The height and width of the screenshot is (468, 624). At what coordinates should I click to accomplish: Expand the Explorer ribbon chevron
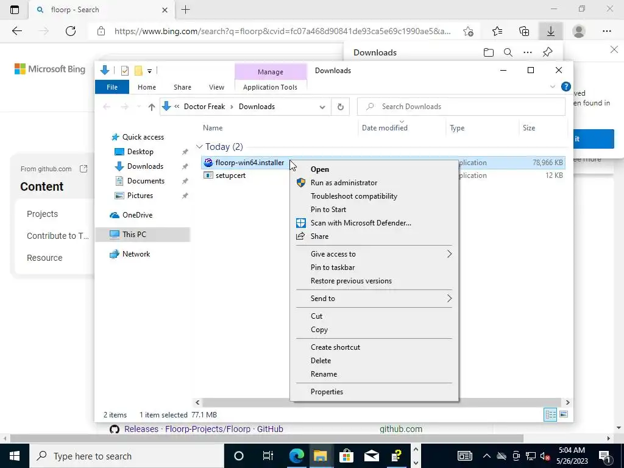pos(552,87)
